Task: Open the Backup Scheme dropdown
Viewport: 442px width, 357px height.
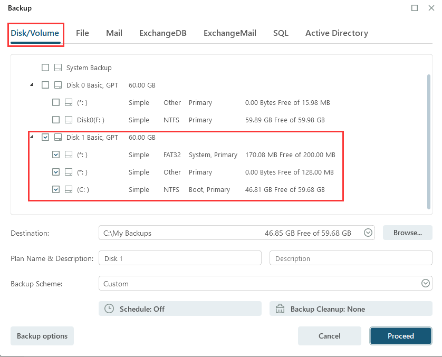Action: pyautogui.click(x=426, y=284)
